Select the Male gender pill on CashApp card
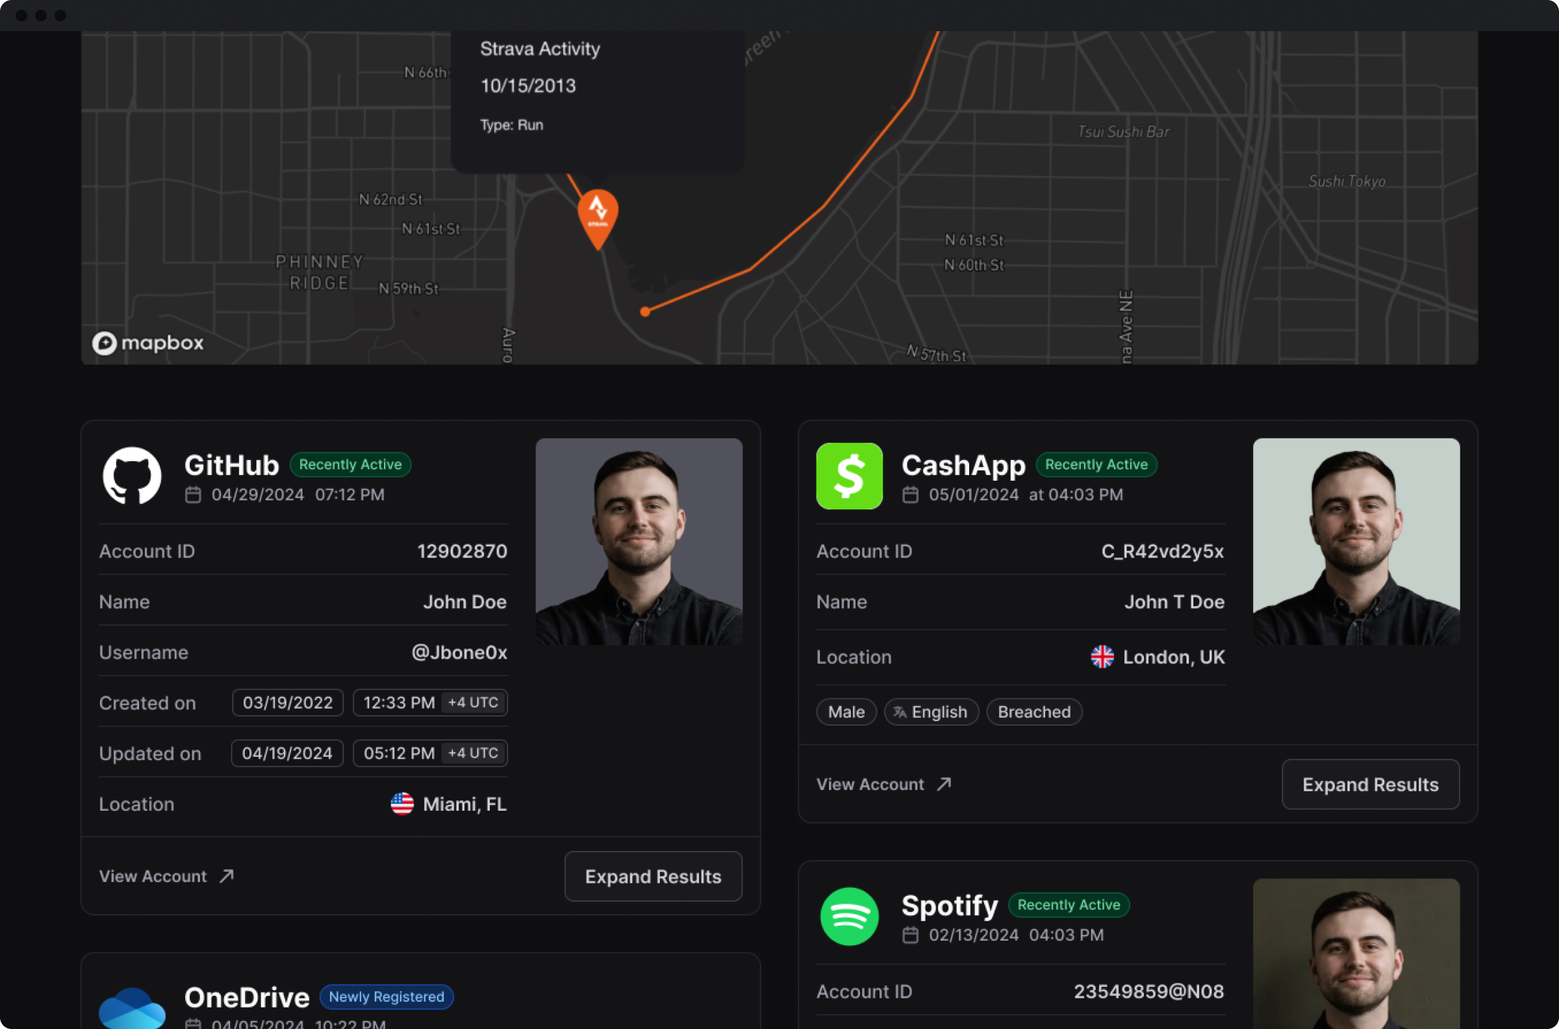1559x1029 pixels. (x=846, y=712)
